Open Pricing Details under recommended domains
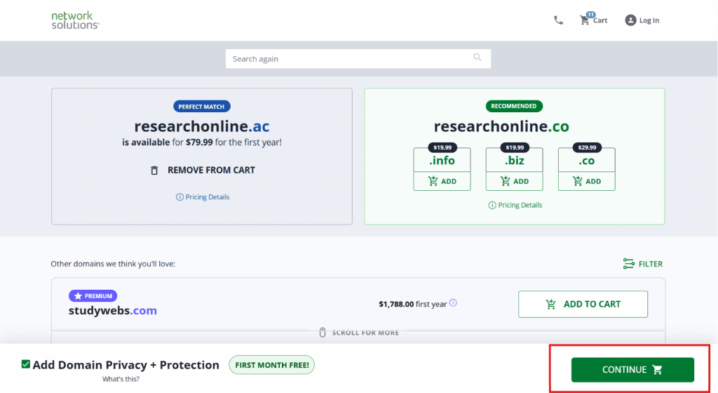The width and height of the screenshot is (718, 393). 515,205
